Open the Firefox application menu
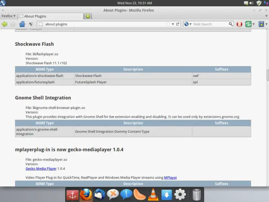The image size is (269, 202). pos(8,16)
